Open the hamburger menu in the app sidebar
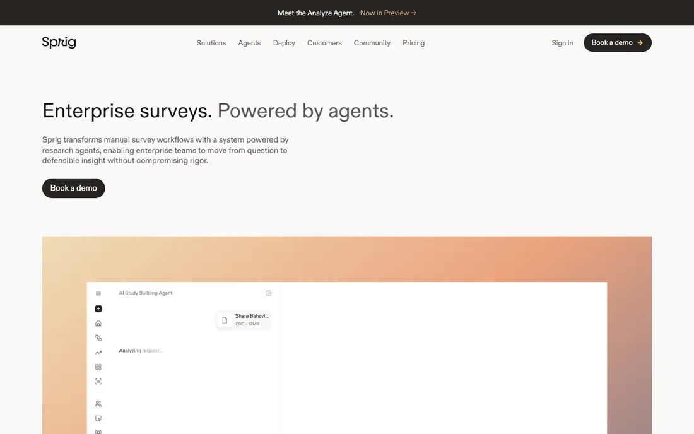The width and height of the screenshot is (694, 434). click(x=98, y=294)
